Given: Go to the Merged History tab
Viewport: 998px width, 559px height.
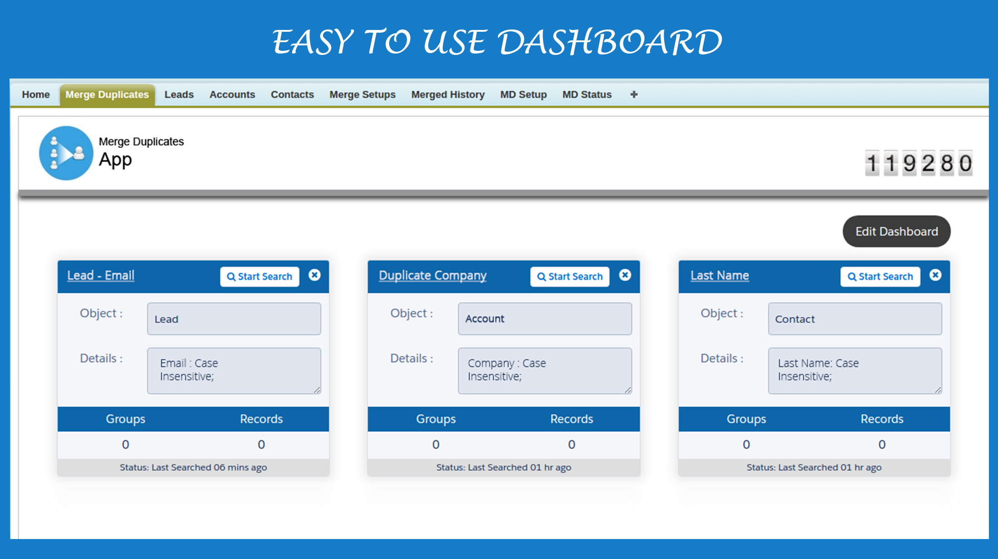Looking at the screenshot, I should [x=448, y=94].
